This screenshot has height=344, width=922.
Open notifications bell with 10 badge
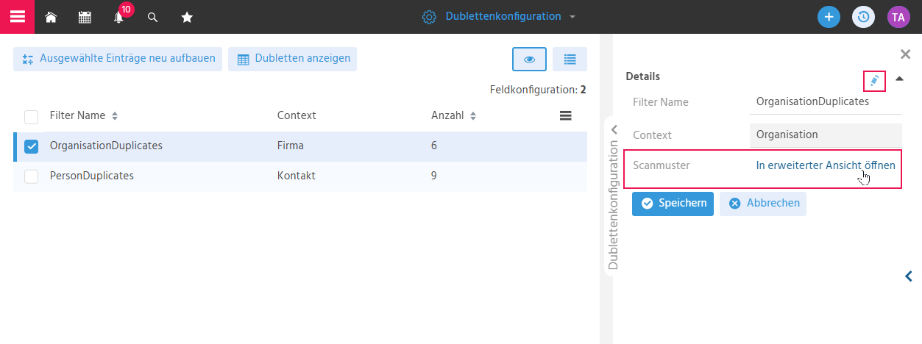119,17
